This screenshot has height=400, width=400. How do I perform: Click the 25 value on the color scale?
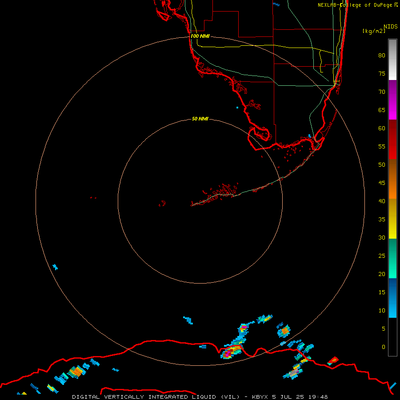(x=382, y=256)
